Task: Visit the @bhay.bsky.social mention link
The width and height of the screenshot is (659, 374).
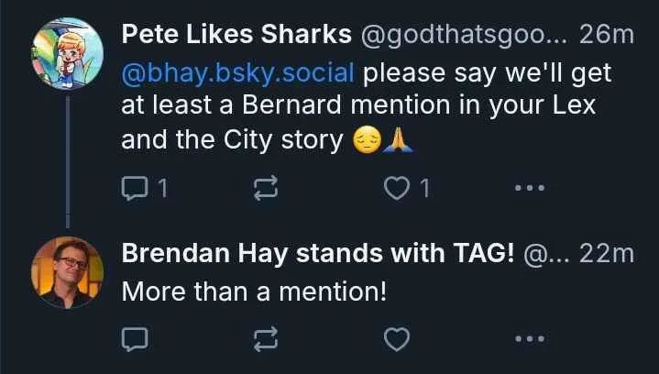Action: click(243, 71)
